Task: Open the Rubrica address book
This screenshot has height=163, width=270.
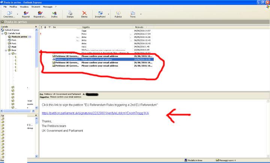Action: click(x=118, y=13)
